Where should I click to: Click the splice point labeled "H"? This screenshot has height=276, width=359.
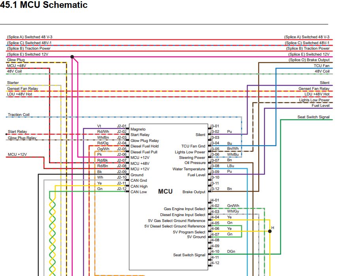click(270, 231)
